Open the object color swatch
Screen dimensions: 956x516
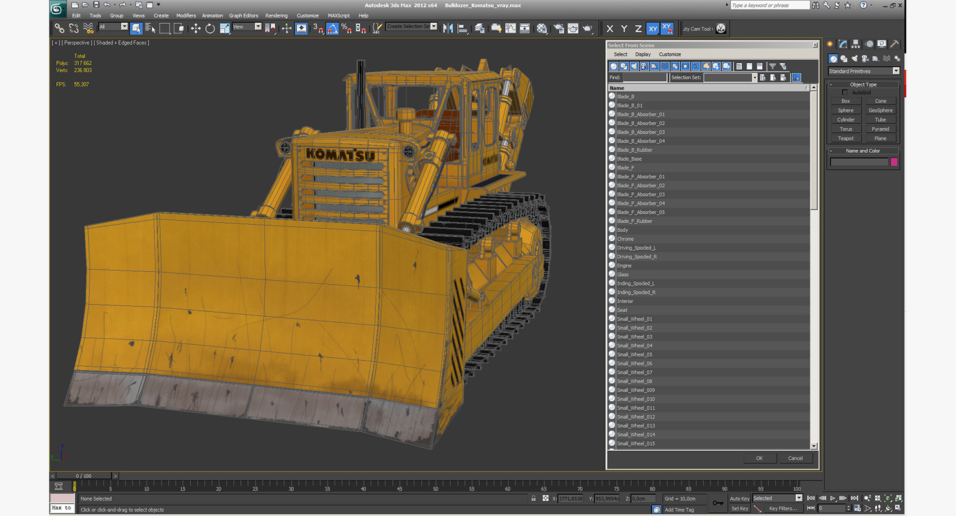coord(894,162)
